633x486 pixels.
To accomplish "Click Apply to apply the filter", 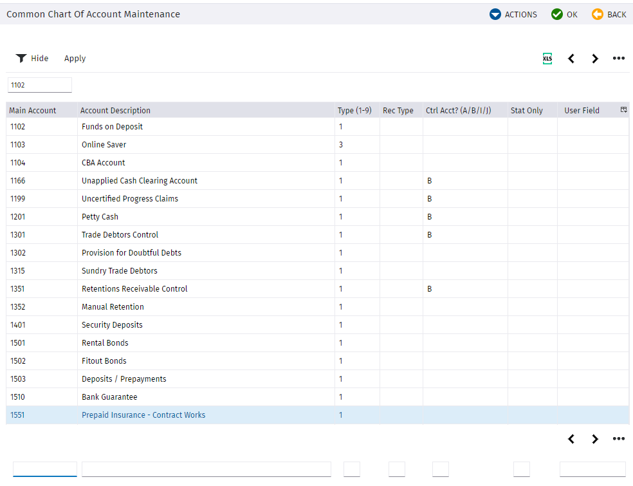I will point(75,58).
